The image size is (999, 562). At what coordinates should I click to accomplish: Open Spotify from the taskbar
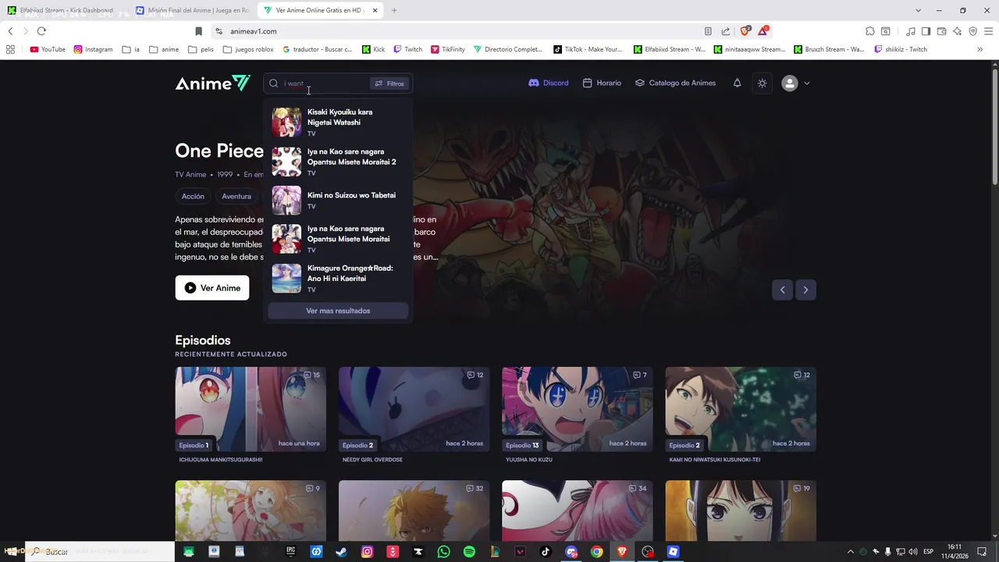point(469,552)
